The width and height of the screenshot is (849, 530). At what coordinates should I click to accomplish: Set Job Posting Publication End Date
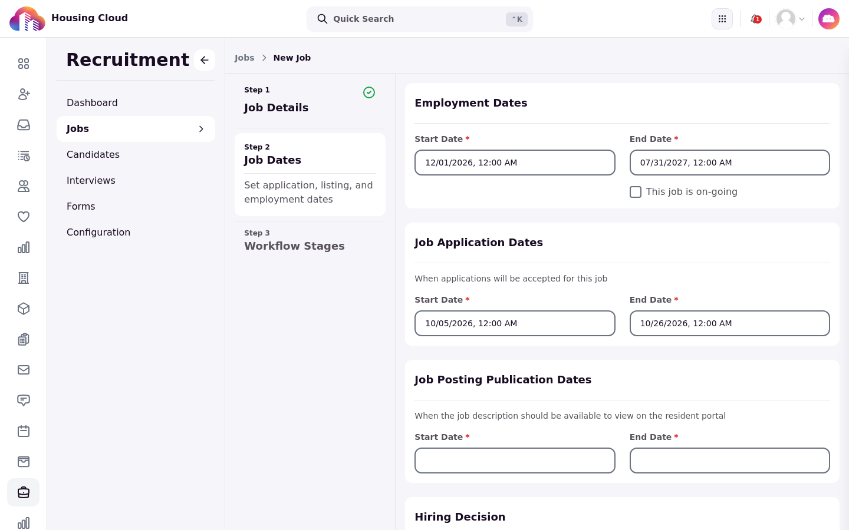click(730, 461)
